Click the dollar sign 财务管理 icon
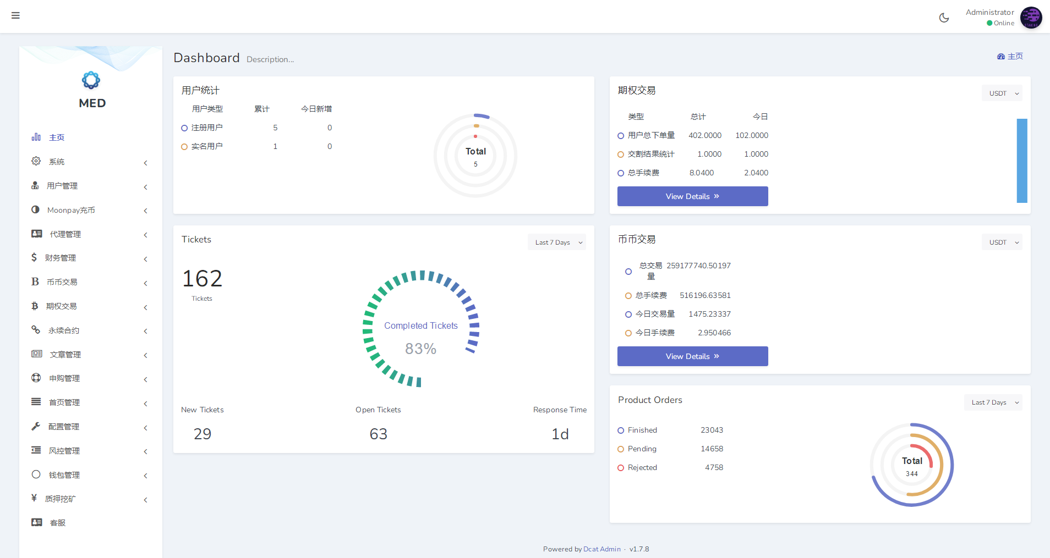The width and height of the screenshot is (1050, 558). [34, 257]
